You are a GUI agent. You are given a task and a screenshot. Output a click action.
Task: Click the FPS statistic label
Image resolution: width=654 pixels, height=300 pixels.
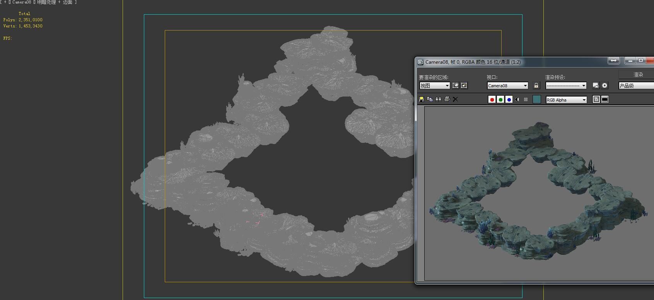pyautogui.click(x=8, y=38)
